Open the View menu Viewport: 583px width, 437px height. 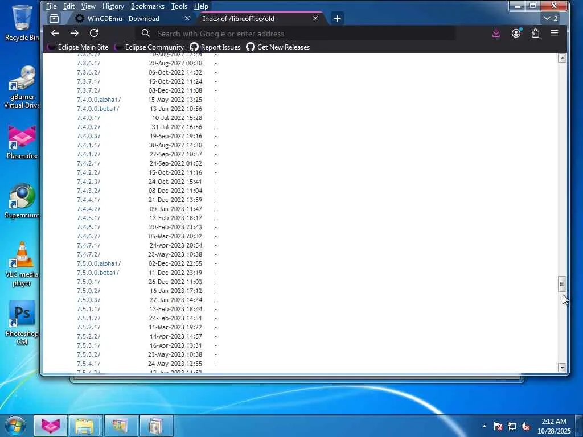pyautogui.click(x=88, y=6)
